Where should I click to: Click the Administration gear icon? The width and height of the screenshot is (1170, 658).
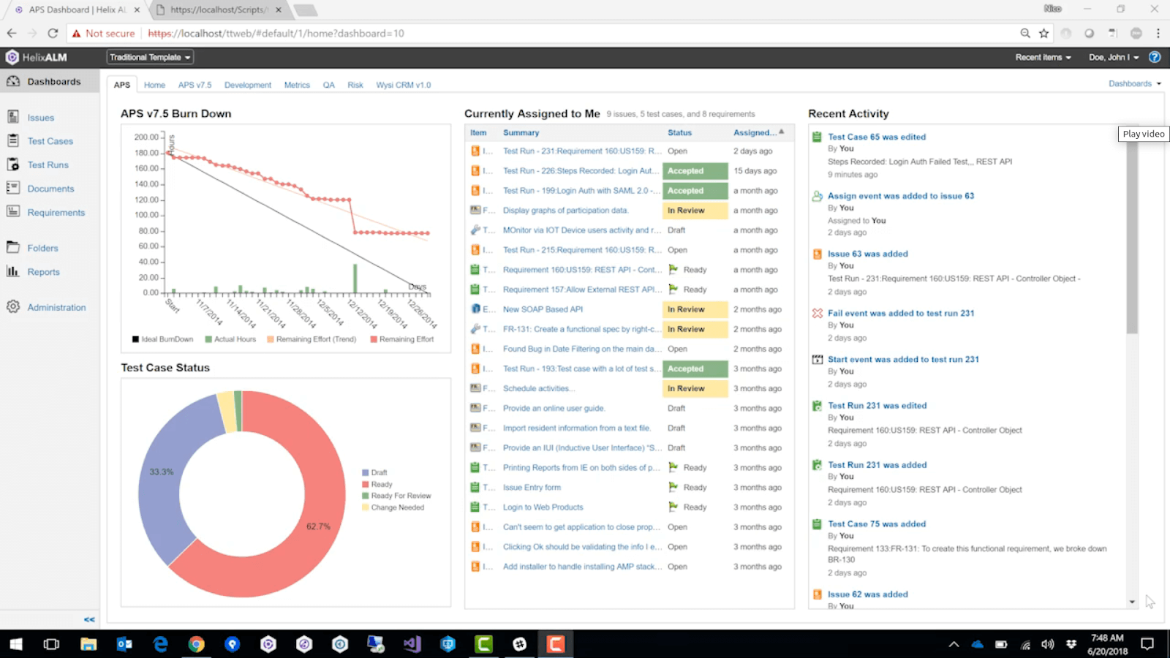(x=13, y=307)
